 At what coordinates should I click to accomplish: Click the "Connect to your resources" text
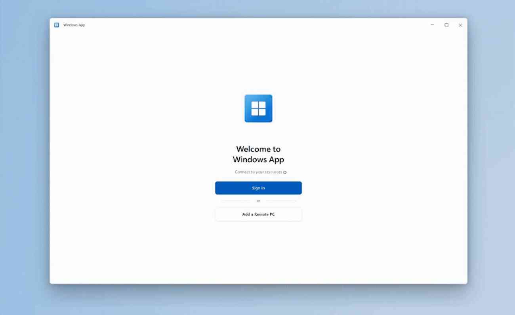[x=258, y=172]
